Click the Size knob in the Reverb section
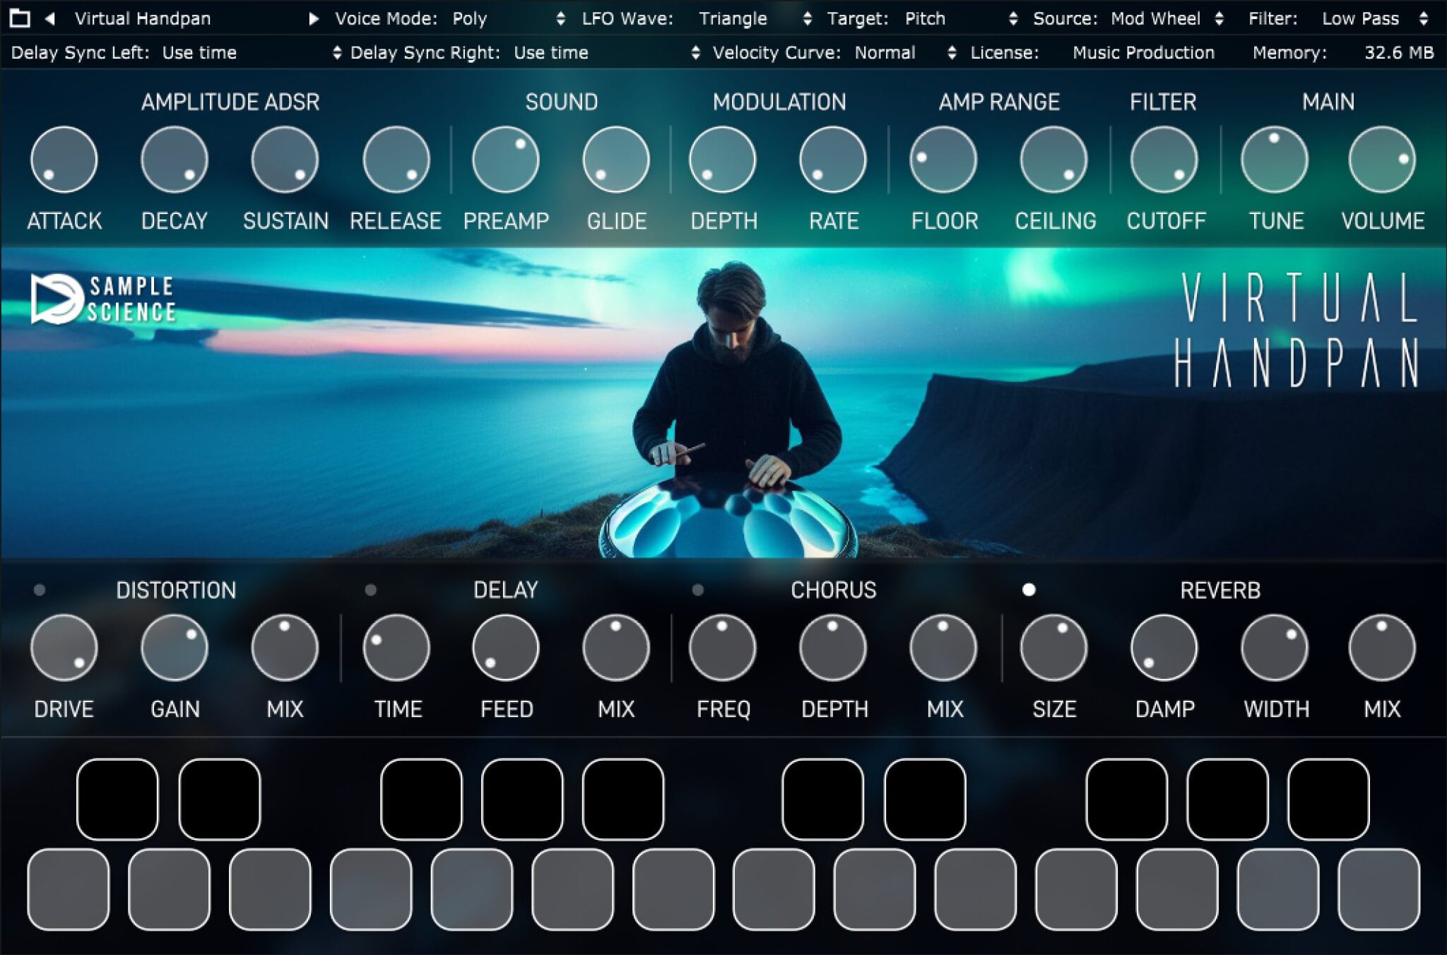The height and width of the screenshot is (955, 1447). pos(1052,646)
